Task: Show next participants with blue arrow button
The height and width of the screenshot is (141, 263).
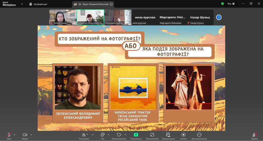Action: coord(219,17)
